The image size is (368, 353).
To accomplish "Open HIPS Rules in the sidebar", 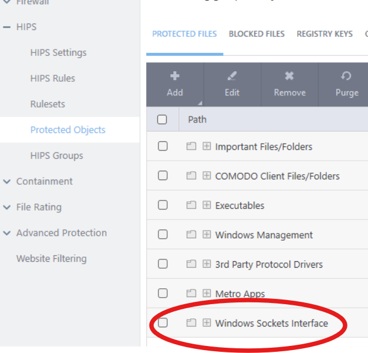I will pyautogui.click(x=53, y=78).
